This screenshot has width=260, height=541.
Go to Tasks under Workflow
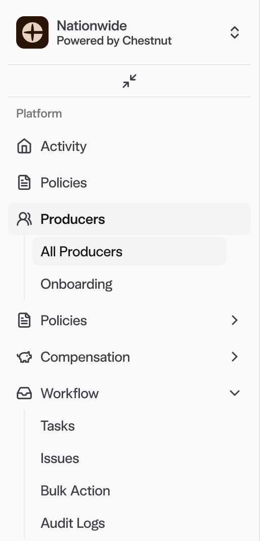tap(58, 426)
